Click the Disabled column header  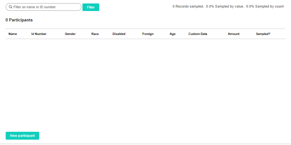[119, 34]
